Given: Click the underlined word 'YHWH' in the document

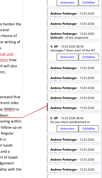Looking at the screenshot, I should pyautogui.click(x=9, y=109).
